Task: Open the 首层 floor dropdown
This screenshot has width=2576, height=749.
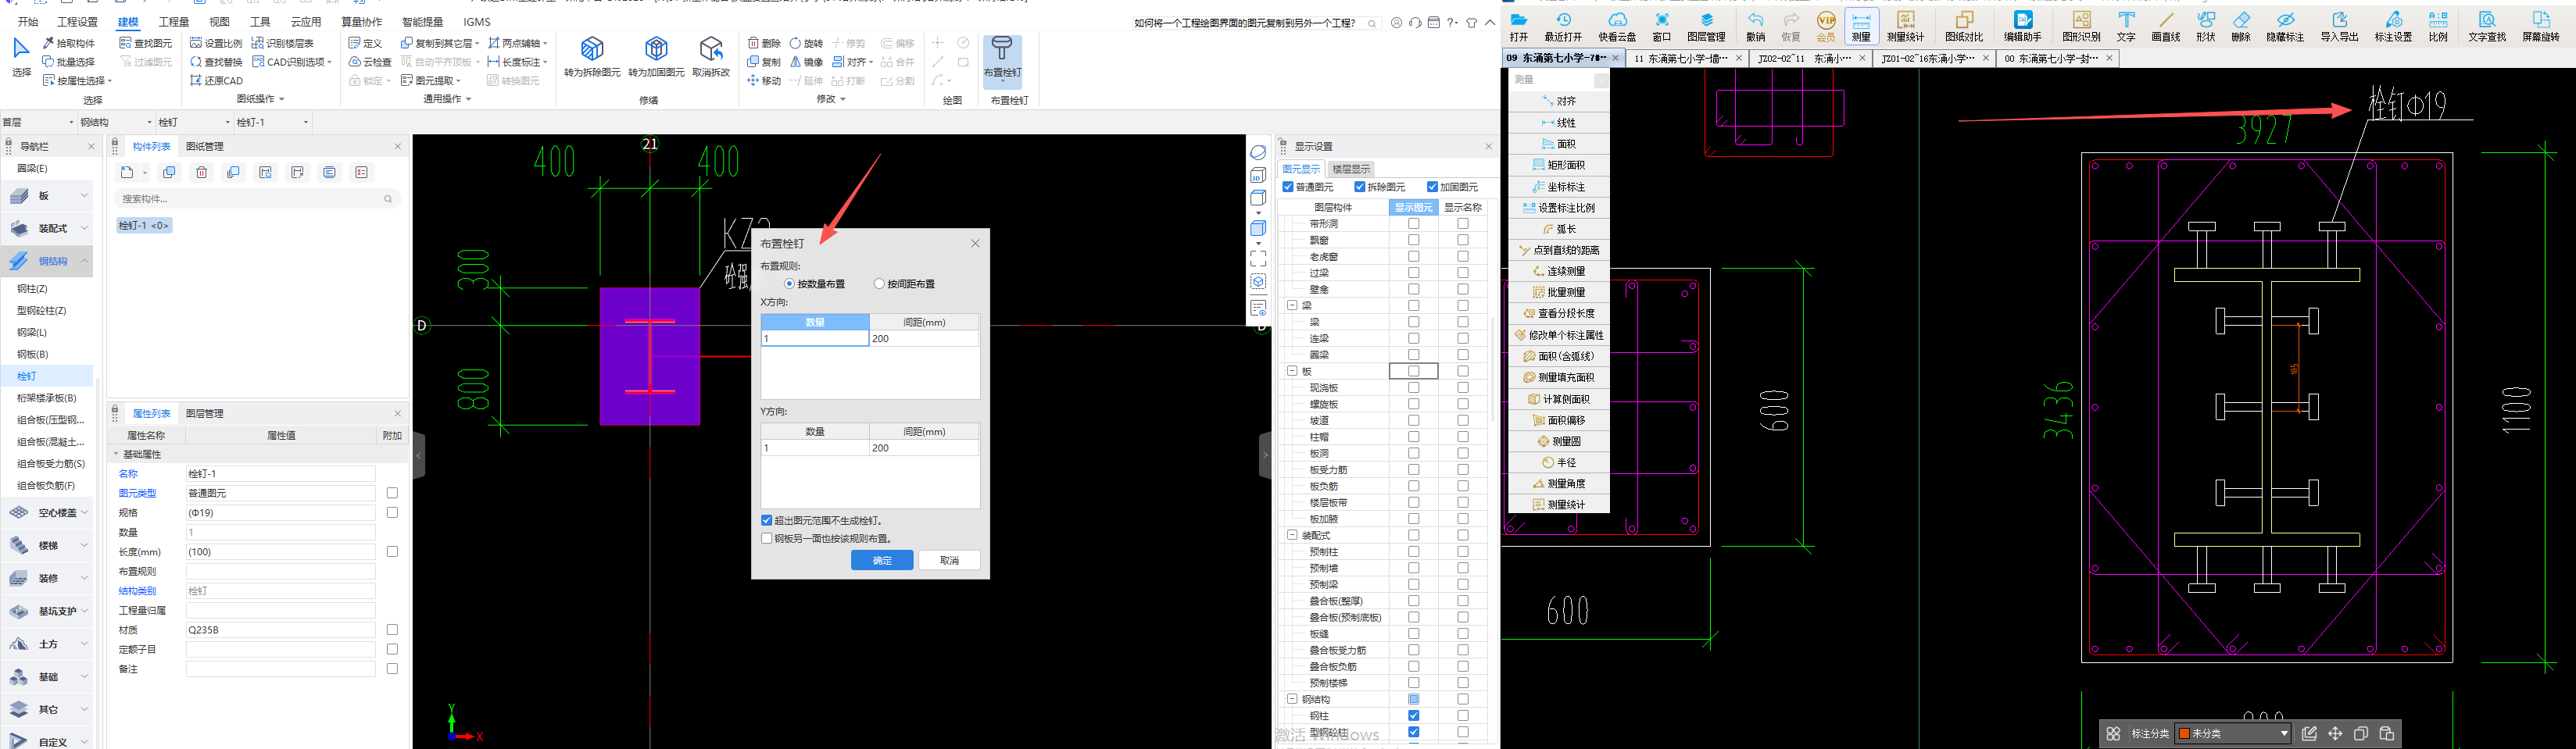Action: click(38, 123)
